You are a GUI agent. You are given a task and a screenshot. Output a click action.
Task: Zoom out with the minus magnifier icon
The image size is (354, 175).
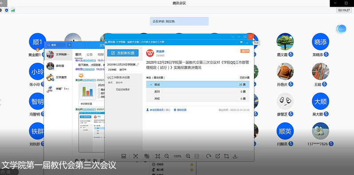[167, 156]
